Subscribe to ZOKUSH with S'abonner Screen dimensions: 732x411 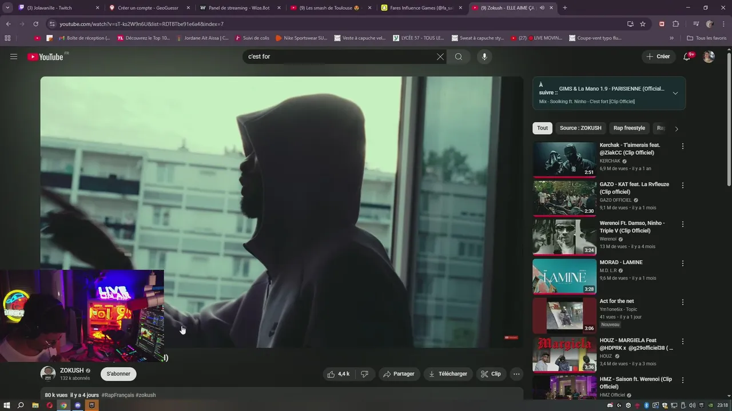click(x=118, y=374)
